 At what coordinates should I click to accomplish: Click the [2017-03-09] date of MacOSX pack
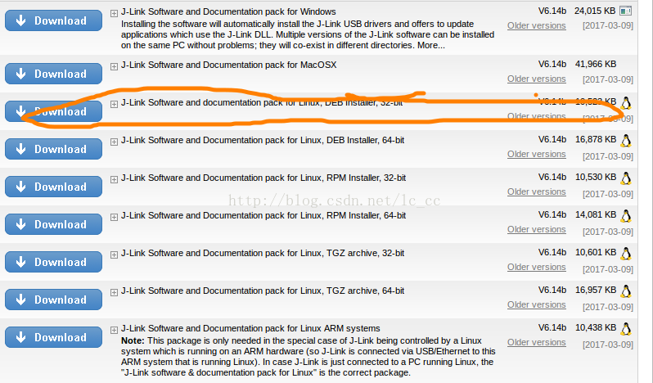608,79
